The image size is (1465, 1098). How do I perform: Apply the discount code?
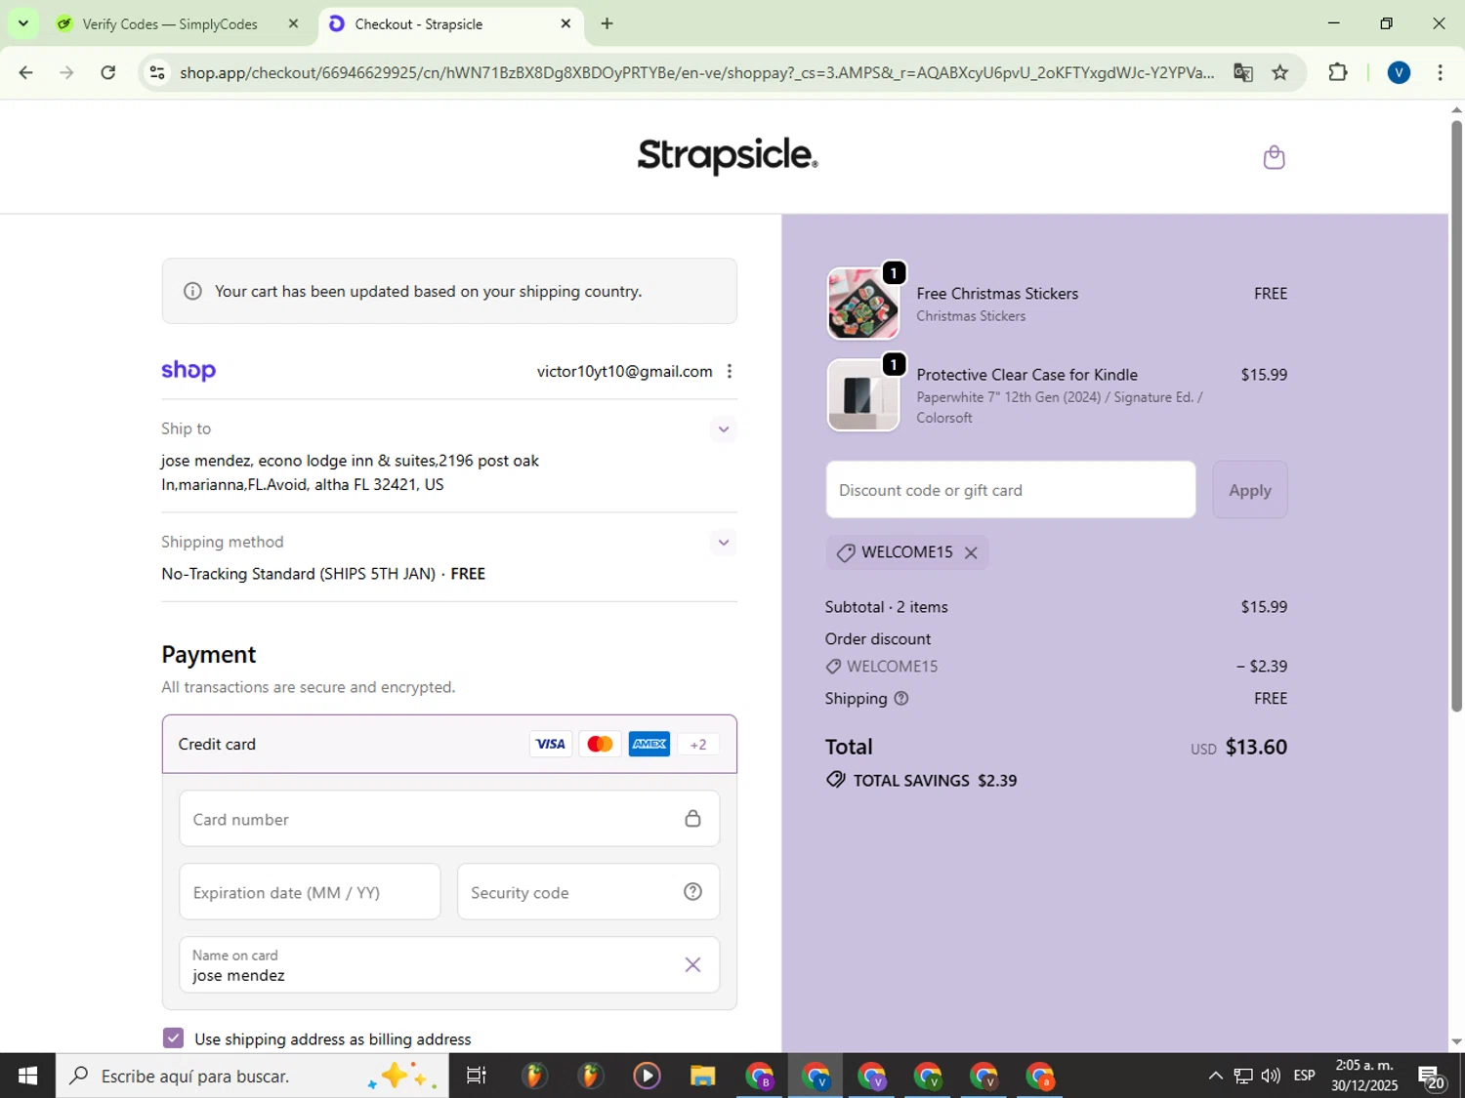(x=1249, y=490)
